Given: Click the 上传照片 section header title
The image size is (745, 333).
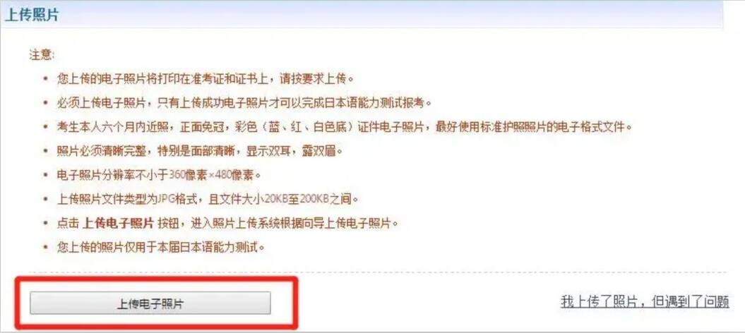Looking at the screenshot, I should 31,14.
